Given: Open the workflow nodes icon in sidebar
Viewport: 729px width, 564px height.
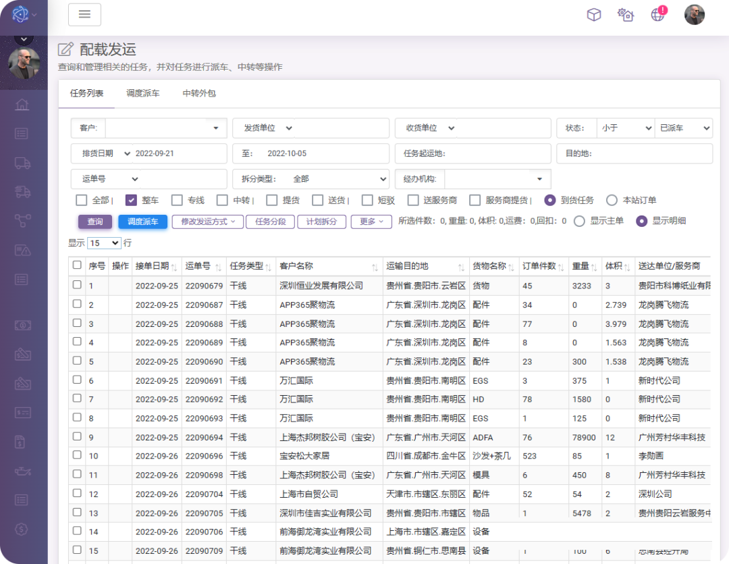Looking at the screenshot, I should point(22,221).
